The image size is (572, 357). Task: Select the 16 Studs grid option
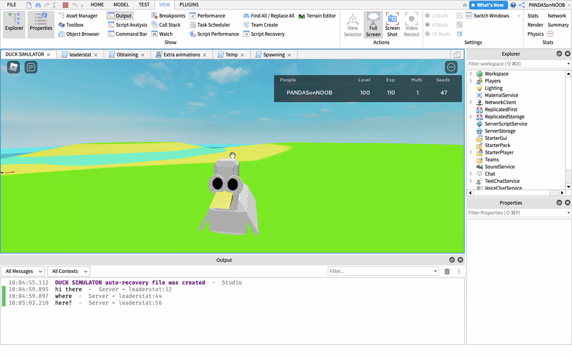click(x=438, y=34)
